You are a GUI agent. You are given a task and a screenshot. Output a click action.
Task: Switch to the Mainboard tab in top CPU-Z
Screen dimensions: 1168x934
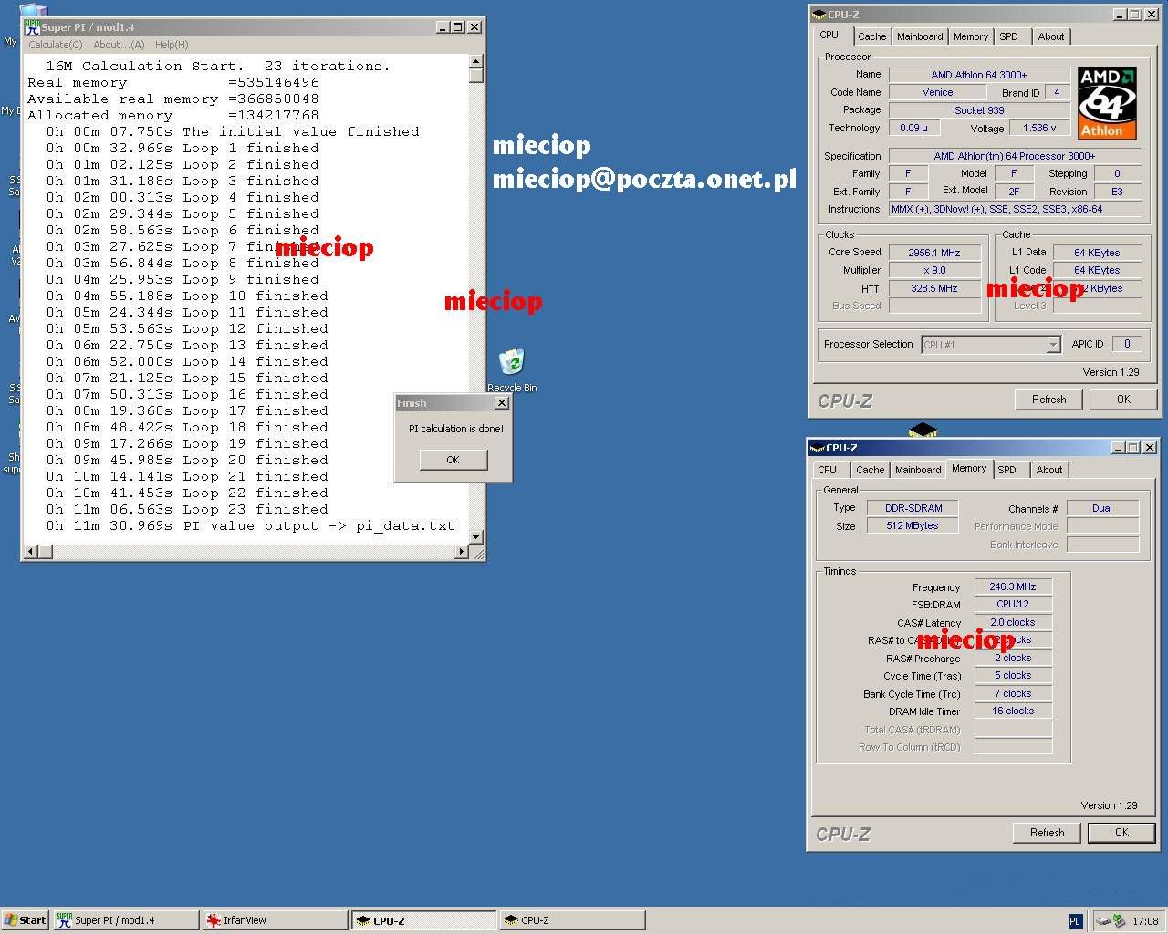919,36
